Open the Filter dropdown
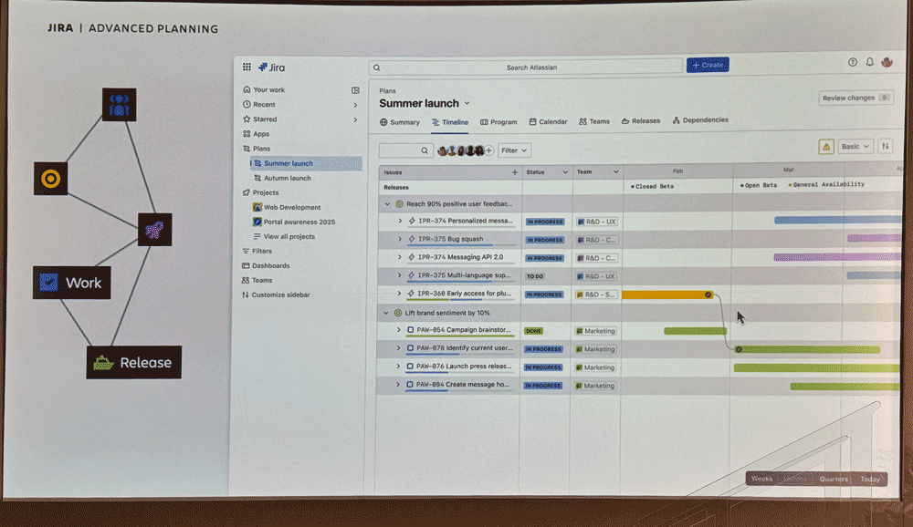This screenshot has height=527, width=913. pos(513,150)
